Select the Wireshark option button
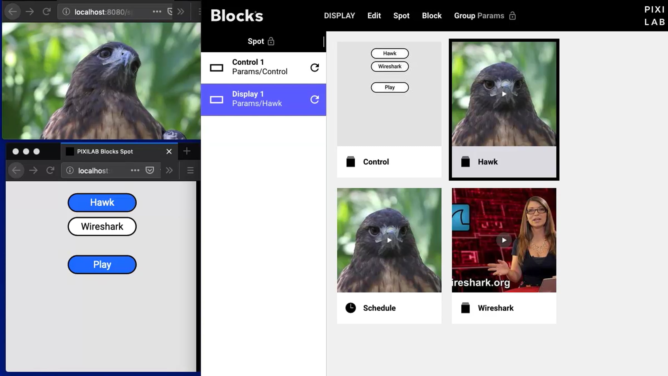The height and width of the screenshot is (376, 668). coord(102,227)
